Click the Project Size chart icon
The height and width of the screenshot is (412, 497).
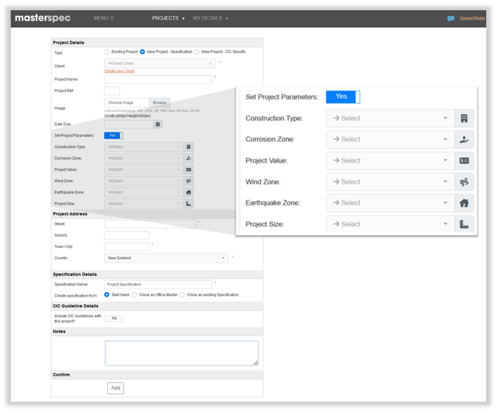(464, 224)
